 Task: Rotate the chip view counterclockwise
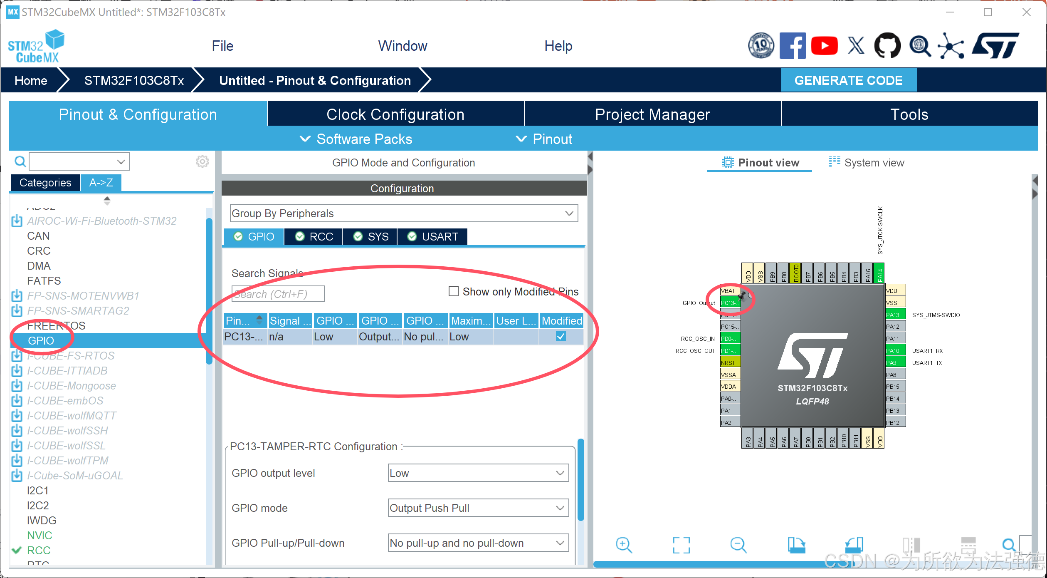tap(854, 545)
